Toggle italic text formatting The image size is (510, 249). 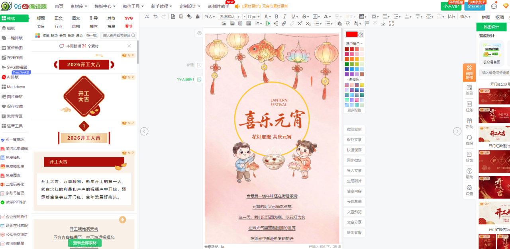285,17
